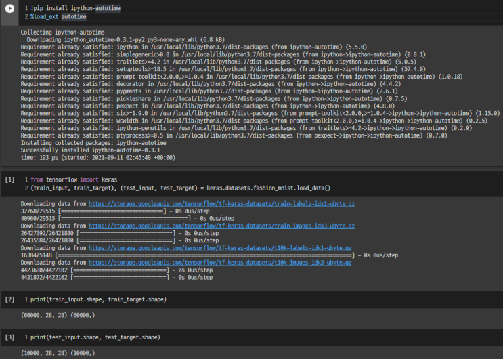Click the 40960/29515 progress line

[x=127, y=218]
